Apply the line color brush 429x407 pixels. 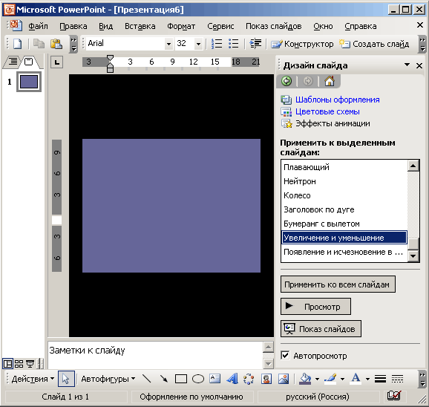tap(330, 379)
